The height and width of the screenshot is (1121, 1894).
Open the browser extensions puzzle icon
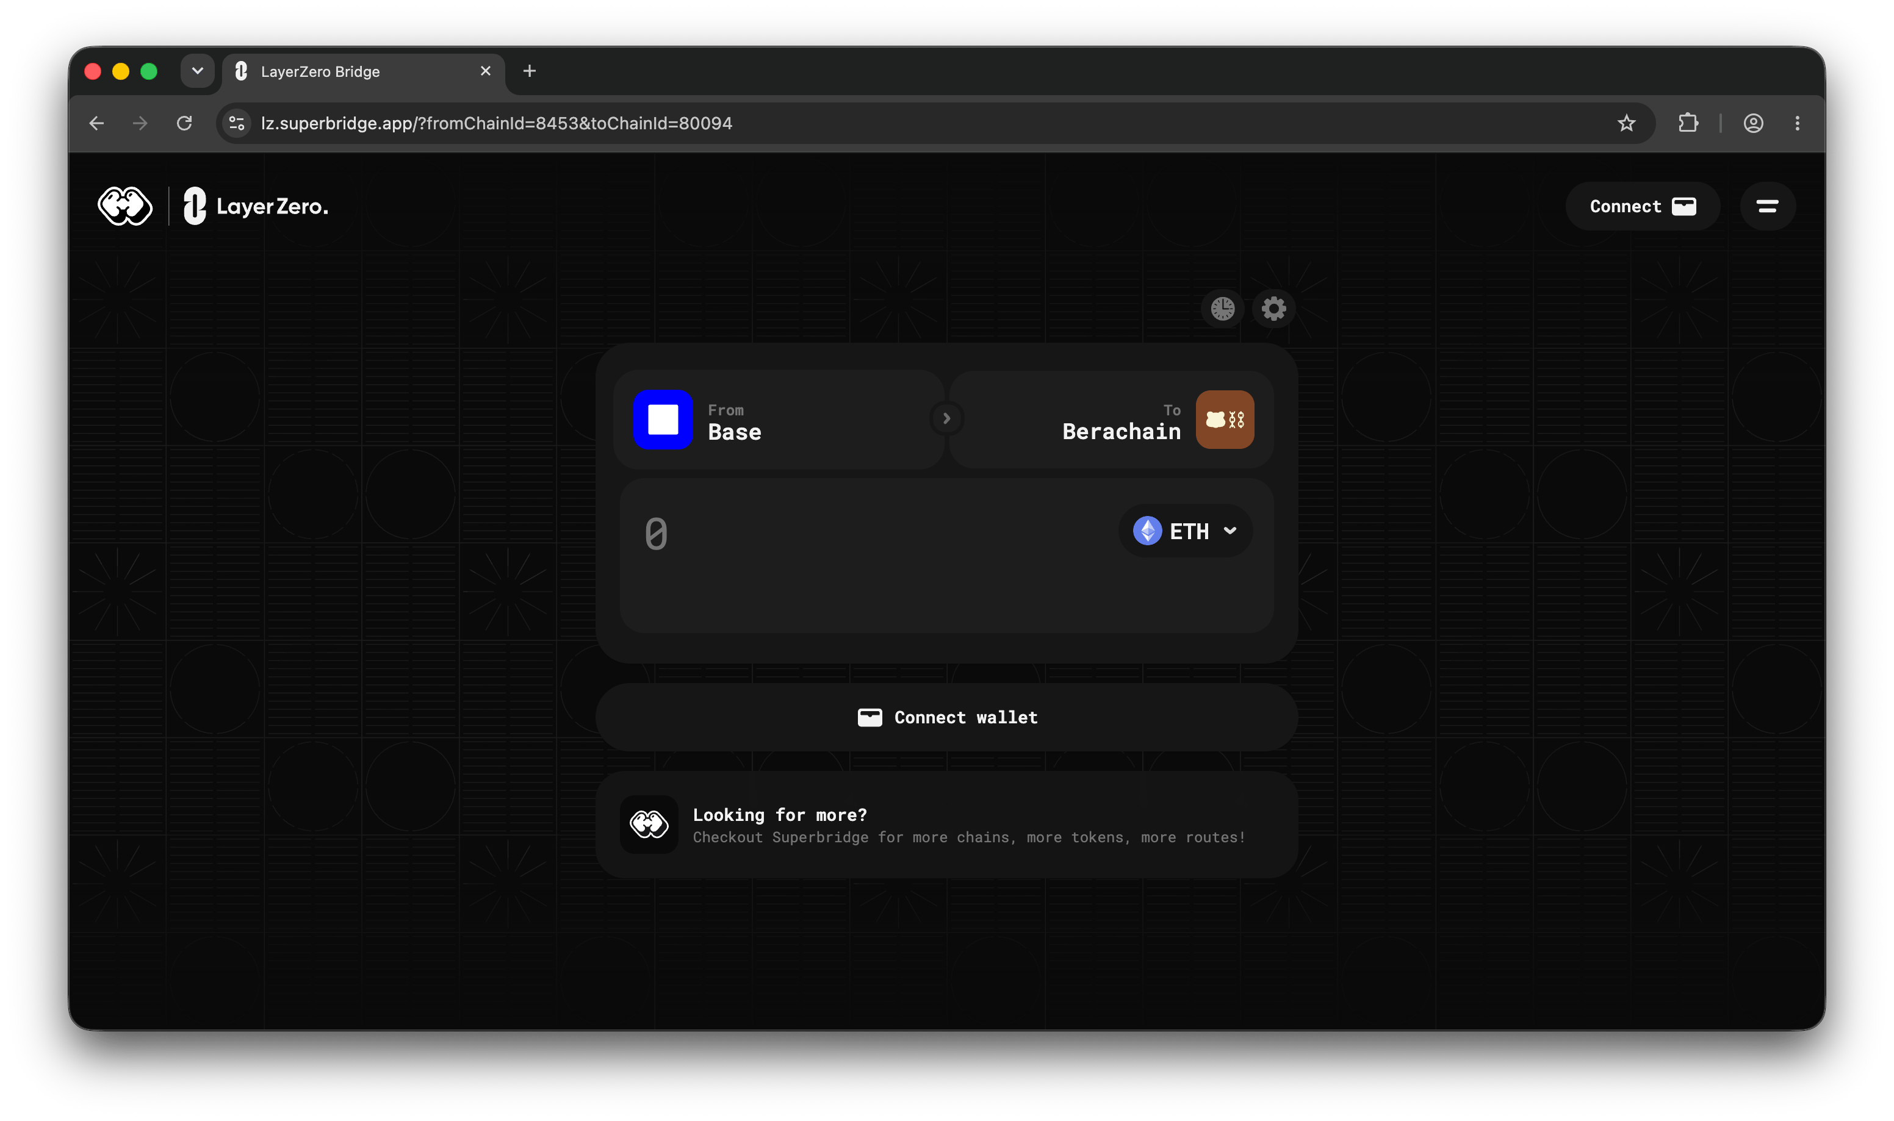(x=1688, y=123)
